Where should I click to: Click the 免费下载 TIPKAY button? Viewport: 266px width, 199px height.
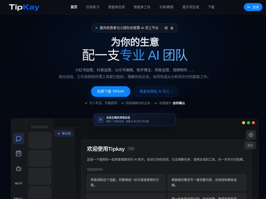(111, 92)
